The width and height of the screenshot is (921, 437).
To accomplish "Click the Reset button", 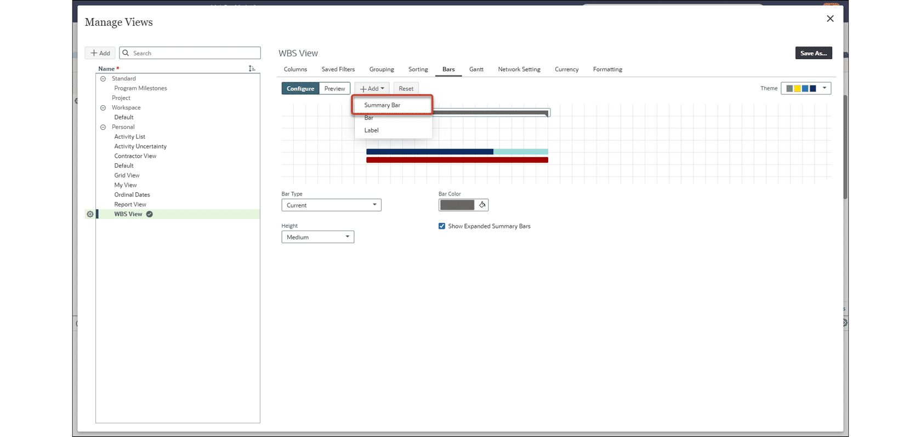I will tap(406, 89).
